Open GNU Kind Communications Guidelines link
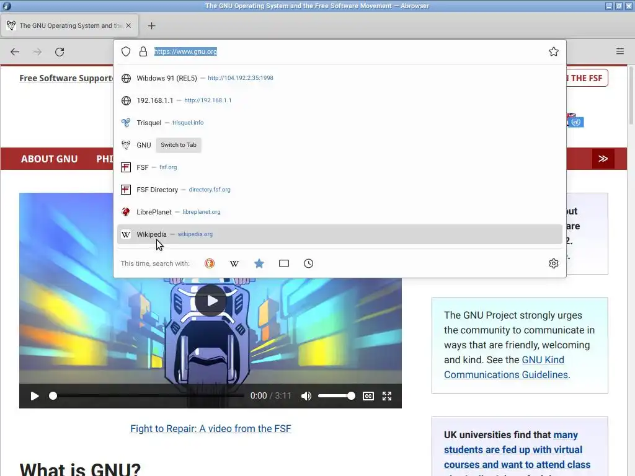 [x=506, y=367]
